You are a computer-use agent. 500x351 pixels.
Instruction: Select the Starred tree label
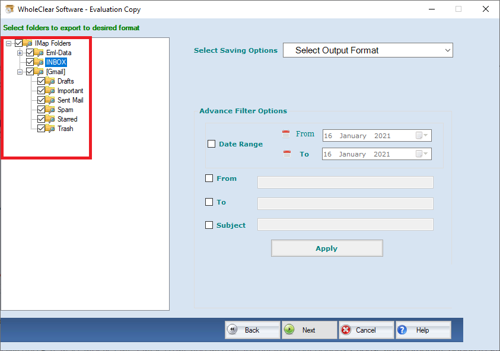tap(67, 119)
